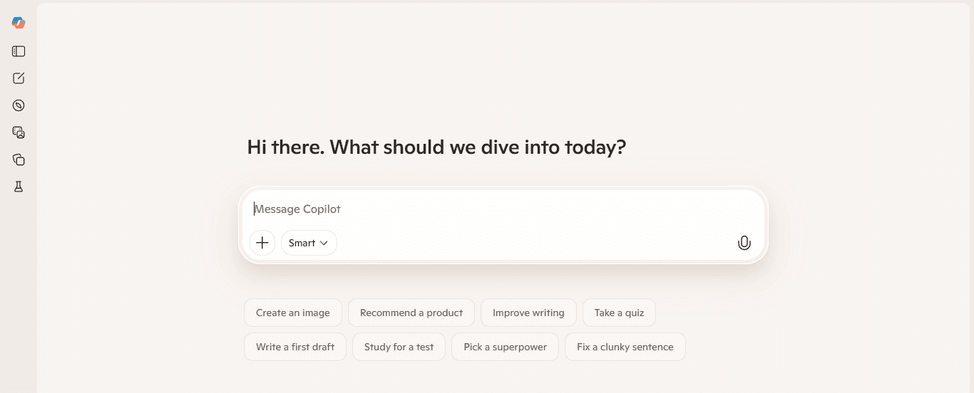
Task: Choose the Improve writing suggestion
Action: (x=528, y=313)
